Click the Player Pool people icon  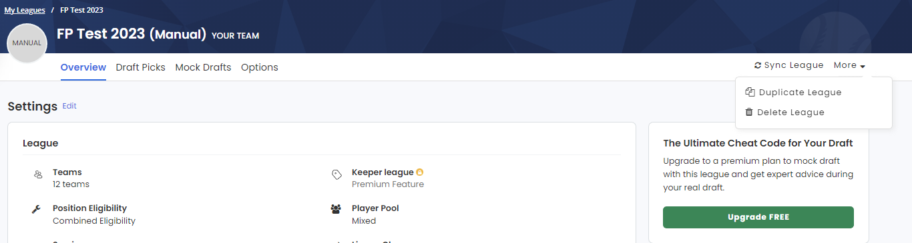[x=336, y=209]
